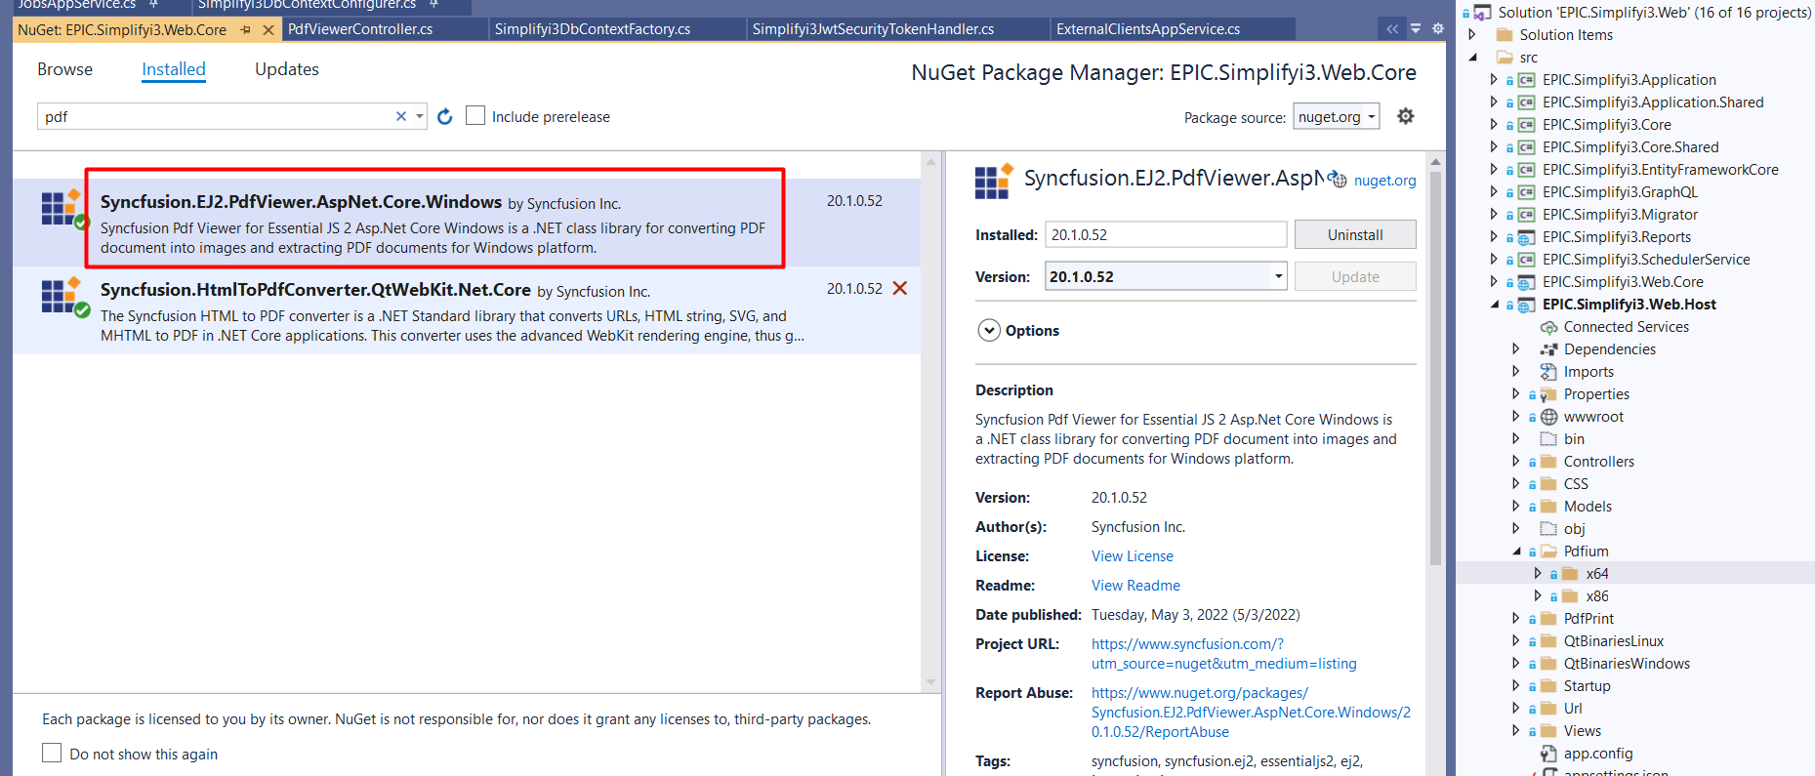Expand the Controllers folder
Image resolution: width=1815 pixels, height=776 pixels.
[x=1516, y=462]
